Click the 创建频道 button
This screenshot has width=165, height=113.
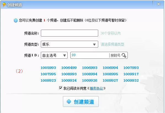[81, 101]
